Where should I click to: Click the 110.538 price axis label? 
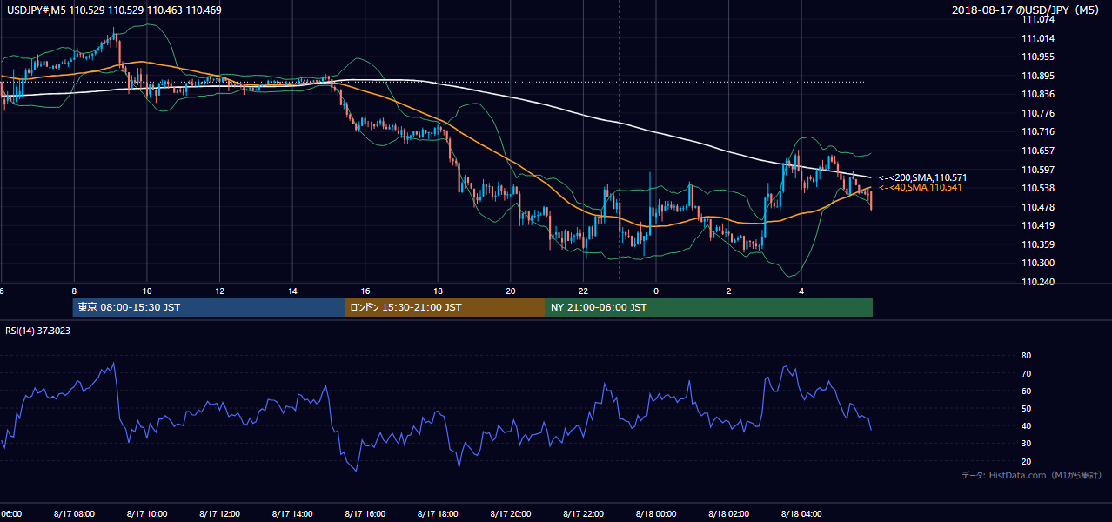1038,188
